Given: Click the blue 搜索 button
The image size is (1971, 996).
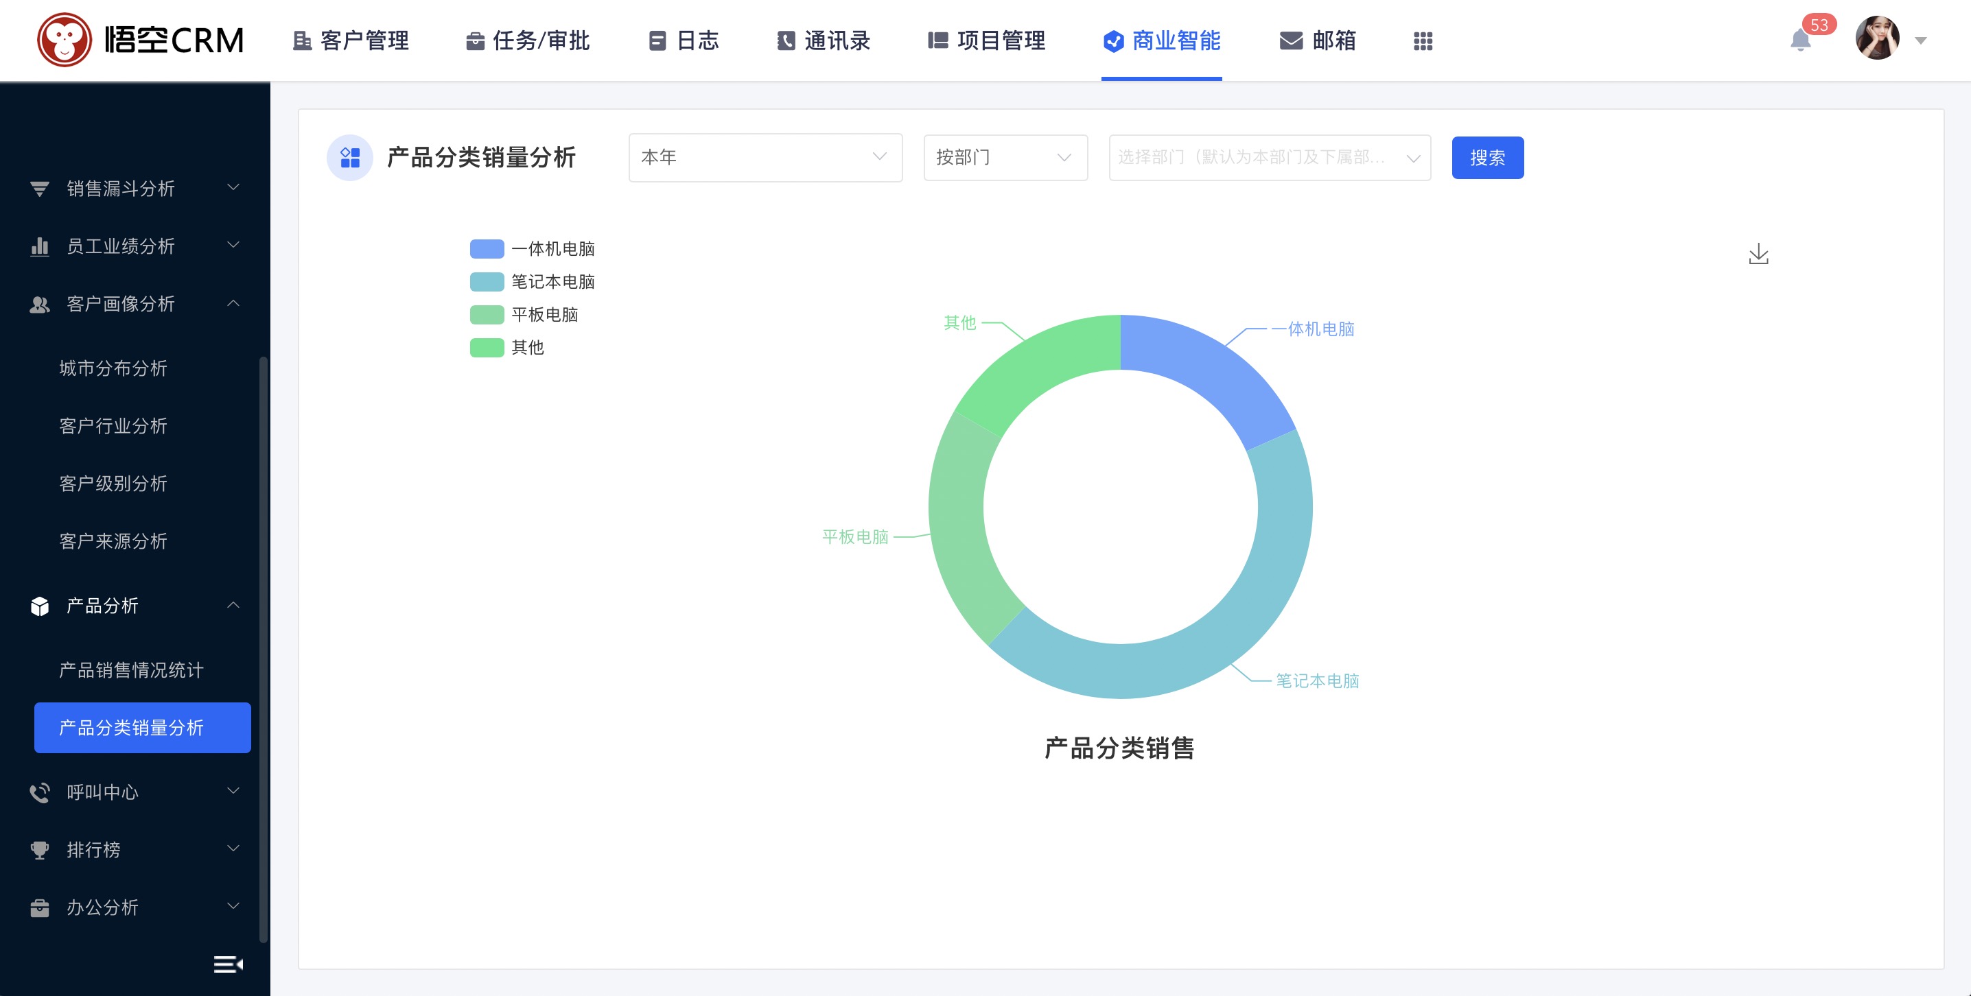Looking at the screenshot, I should click(1486, 158).
